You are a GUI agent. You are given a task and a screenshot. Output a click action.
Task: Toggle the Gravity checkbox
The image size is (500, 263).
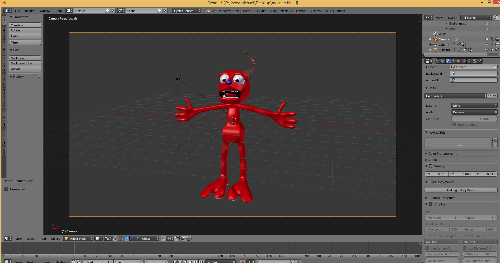coord(431,166)
